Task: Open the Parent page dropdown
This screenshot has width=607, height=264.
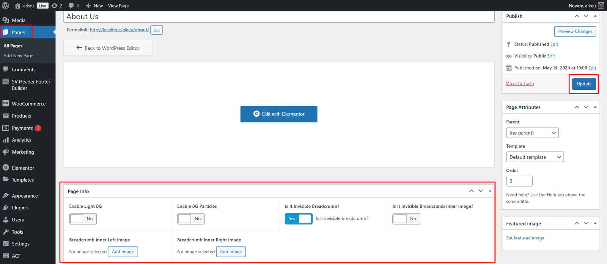Action: [x=532, y=133]
